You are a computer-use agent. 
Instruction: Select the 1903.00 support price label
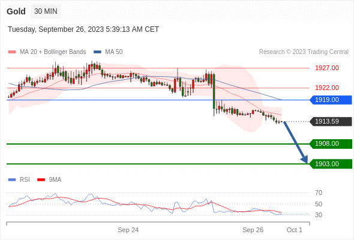(x=331, y=164)
